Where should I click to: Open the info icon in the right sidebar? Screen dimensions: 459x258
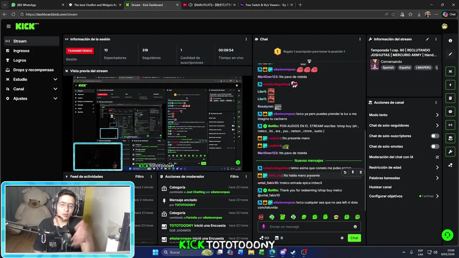tap(450, 41)
